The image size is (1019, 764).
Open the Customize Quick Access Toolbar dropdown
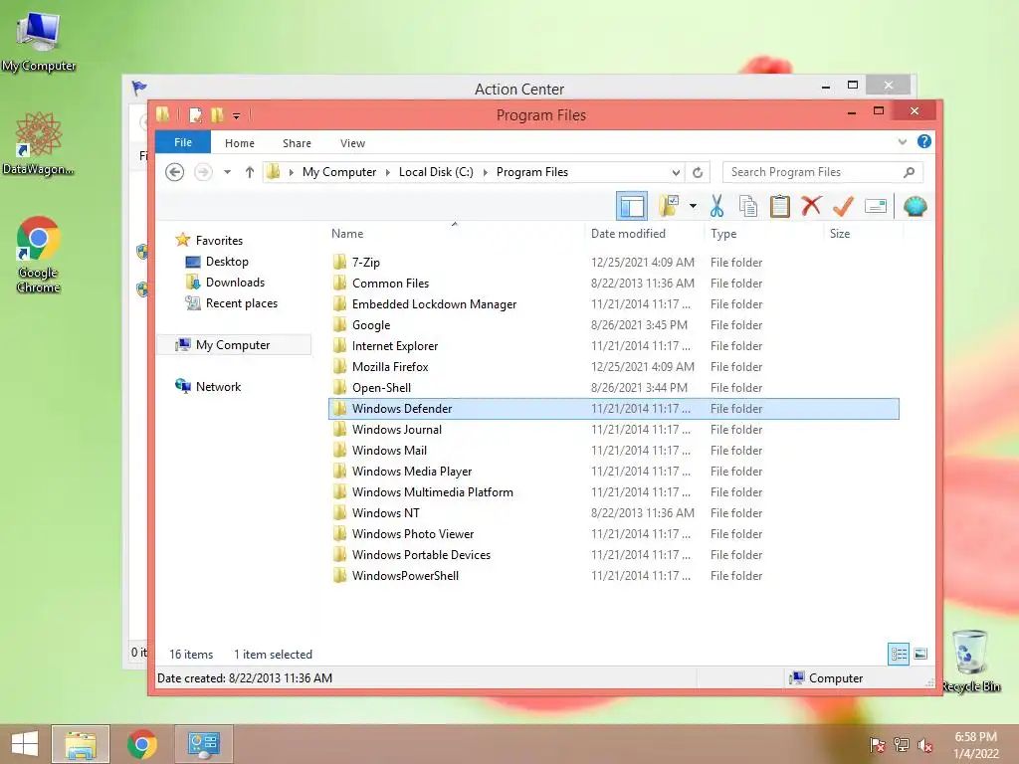(x=236, y=115)
